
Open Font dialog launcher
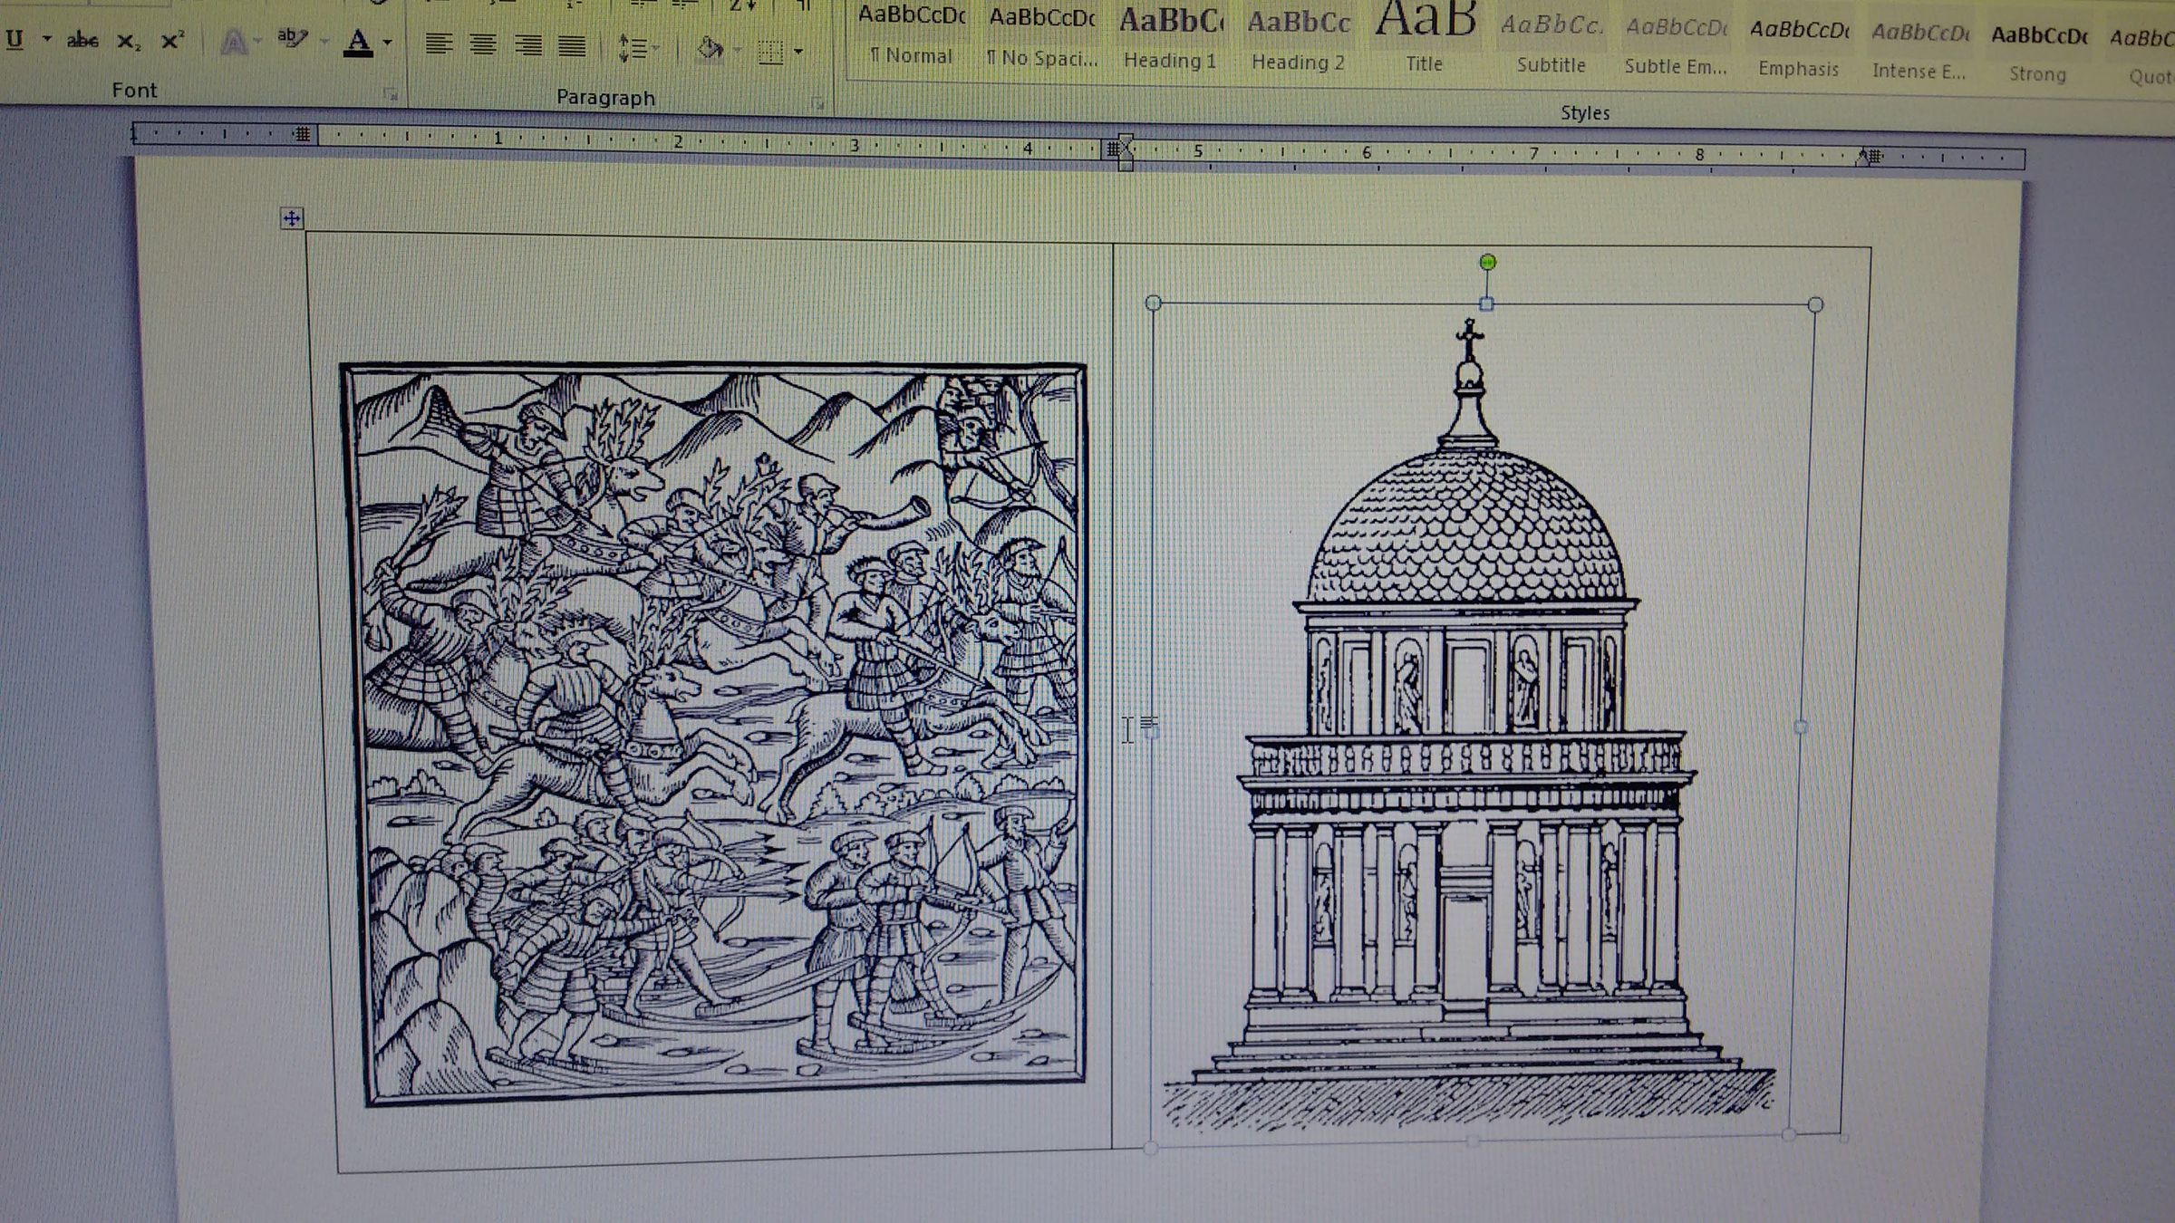[391, 93]
